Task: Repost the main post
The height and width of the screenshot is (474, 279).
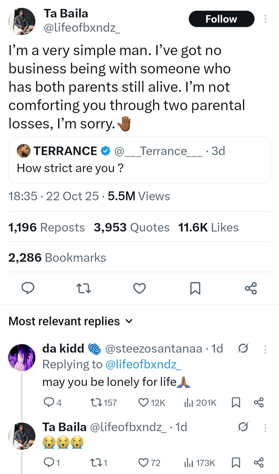Action: tap(84, 288)
